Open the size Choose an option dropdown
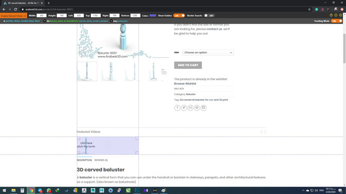 (208, 53)
